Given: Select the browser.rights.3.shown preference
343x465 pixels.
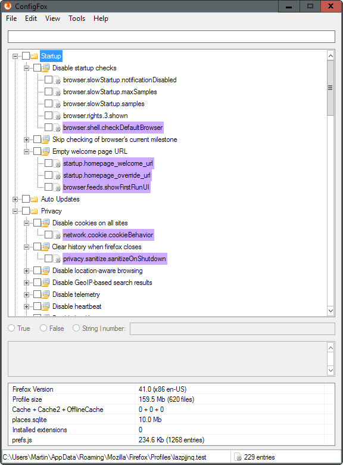Looking at the screenshot, I should pyautogui.click(x=95, y=116).
